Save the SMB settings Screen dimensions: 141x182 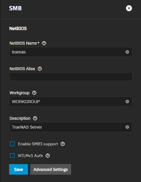(x=19, y=169)
